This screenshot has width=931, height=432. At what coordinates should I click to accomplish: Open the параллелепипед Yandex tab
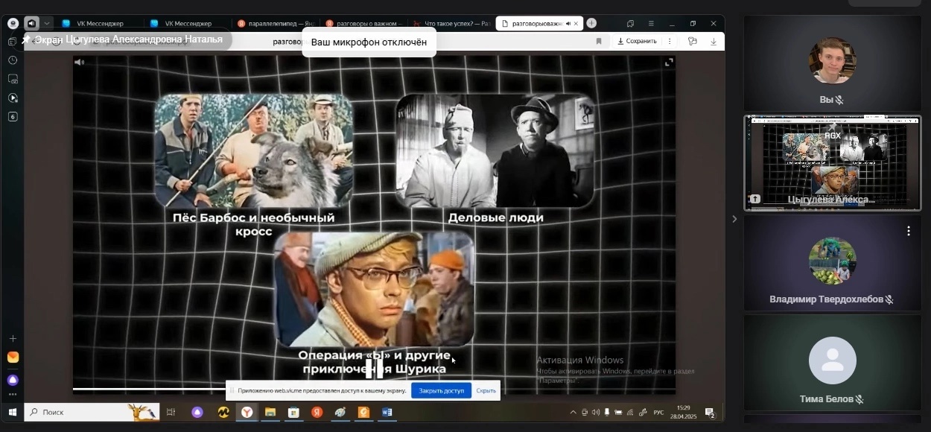pyautogui.click(x=276, y=24)
